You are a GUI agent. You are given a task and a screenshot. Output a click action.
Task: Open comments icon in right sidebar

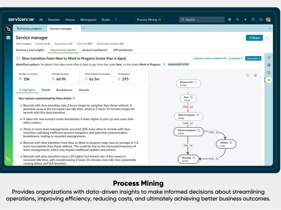click(x=269, y=58)
